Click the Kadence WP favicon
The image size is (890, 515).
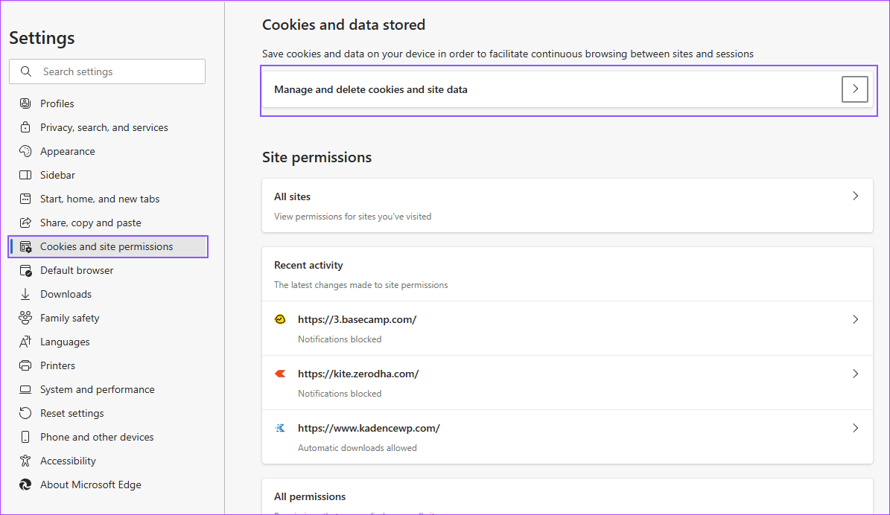pyautogui.click(x=280, y=427)
